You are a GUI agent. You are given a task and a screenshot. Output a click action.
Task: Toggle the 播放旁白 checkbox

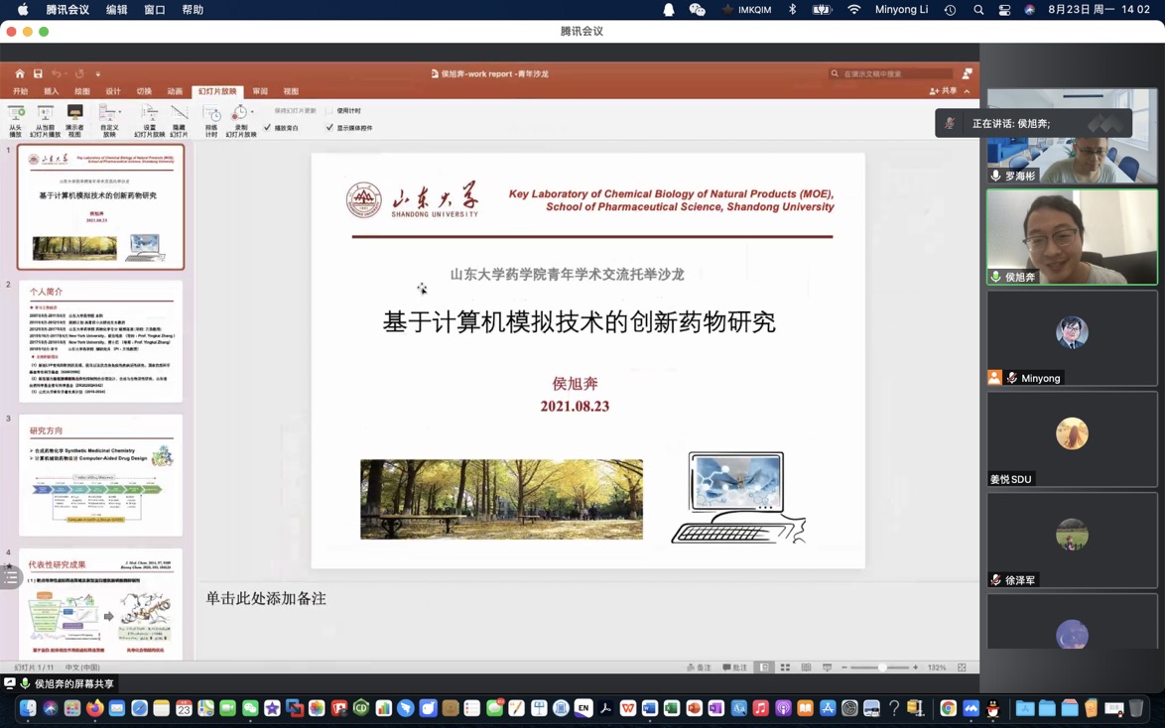click(267, 128)
